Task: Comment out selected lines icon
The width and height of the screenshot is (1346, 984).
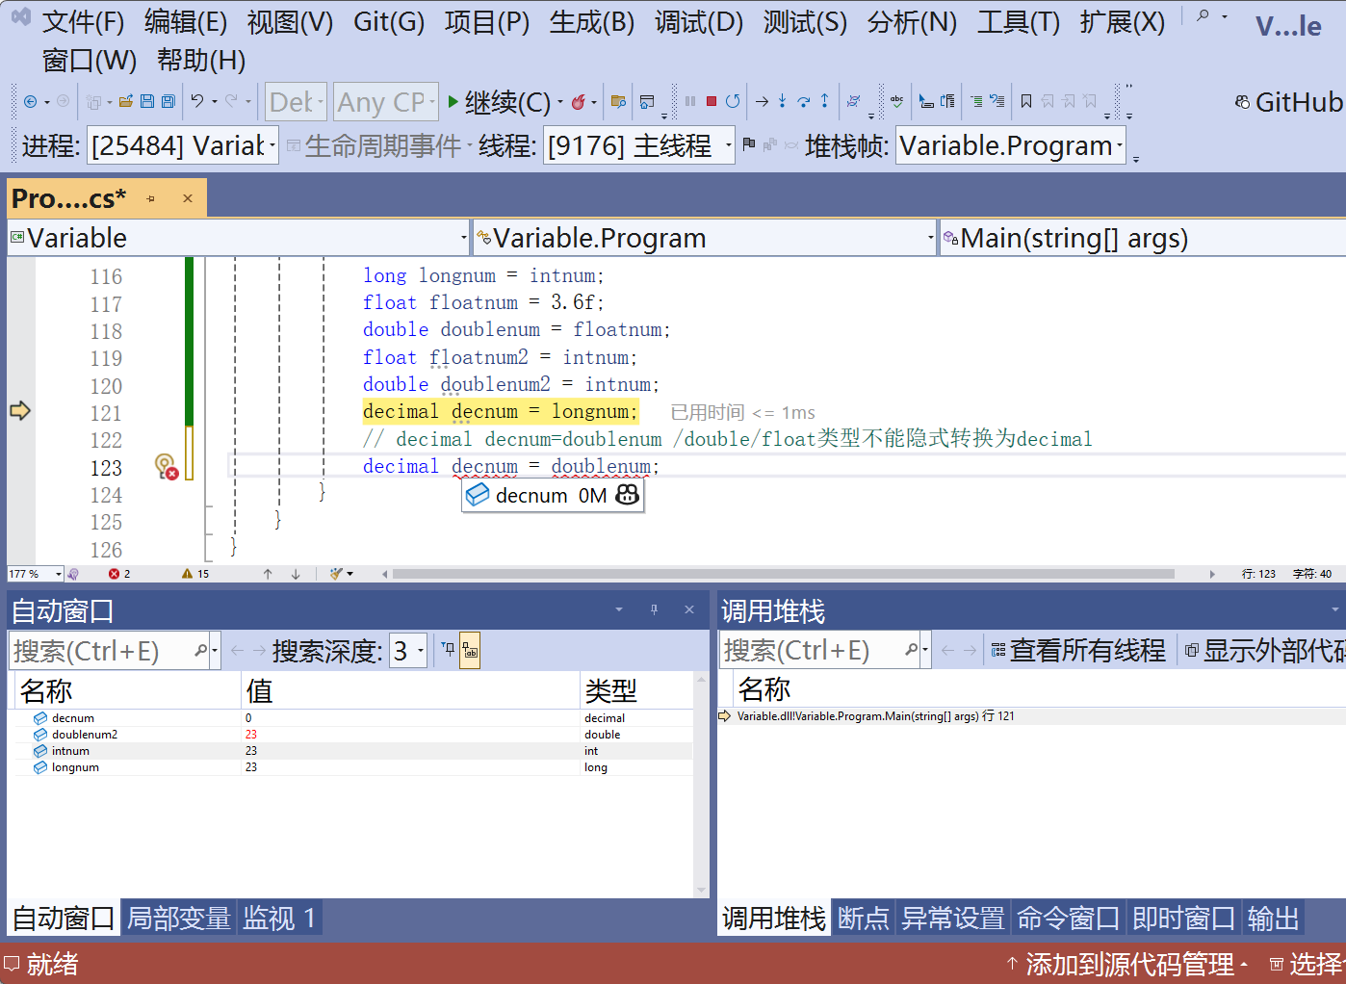Action: point(976,101)
